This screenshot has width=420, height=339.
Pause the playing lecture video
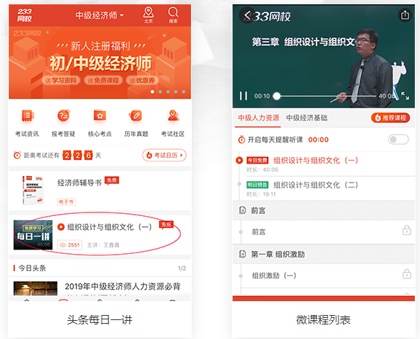(243, 96)
